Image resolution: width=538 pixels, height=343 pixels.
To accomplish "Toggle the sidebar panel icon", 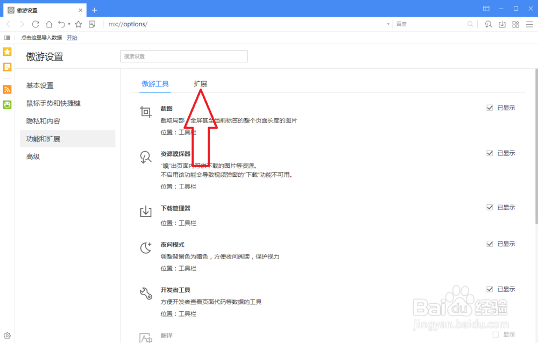I will click(x=7, y=38).
